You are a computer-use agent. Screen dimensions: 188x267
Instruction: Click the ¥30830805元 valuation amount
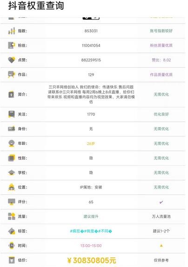pyautogui.click(x=92, y=260)
